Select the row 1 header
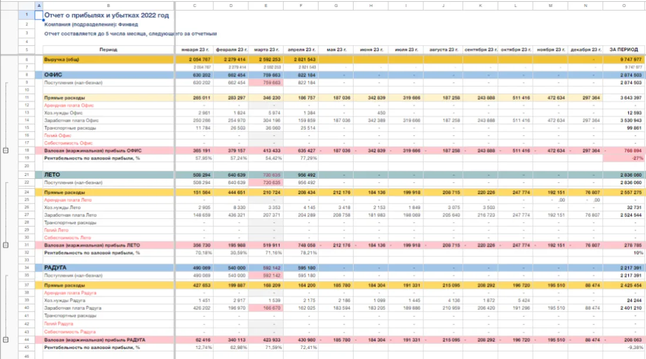This screenshot has width=646, height=359. (x=27, y=15)
